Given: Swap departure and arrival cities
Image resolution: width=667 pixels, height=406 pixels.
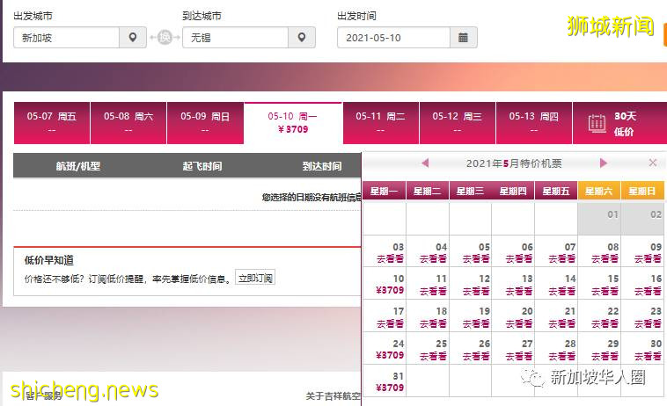Looking at the screenshot, I should point(164,38).
